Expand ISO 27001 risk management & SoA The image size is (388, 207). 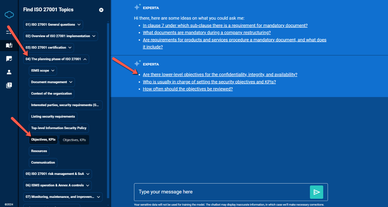pyautogui.click(x=57, y=174)
